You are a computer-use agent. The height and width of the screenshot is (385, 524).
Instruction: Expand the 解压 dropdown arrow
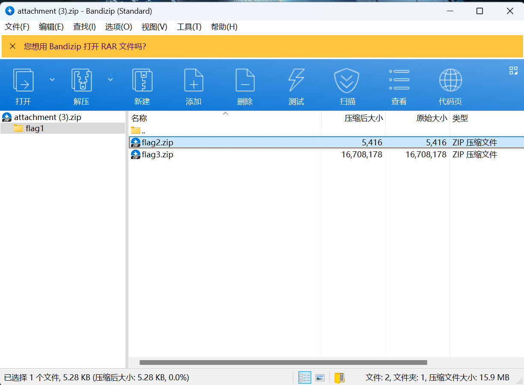click(110, 79)
